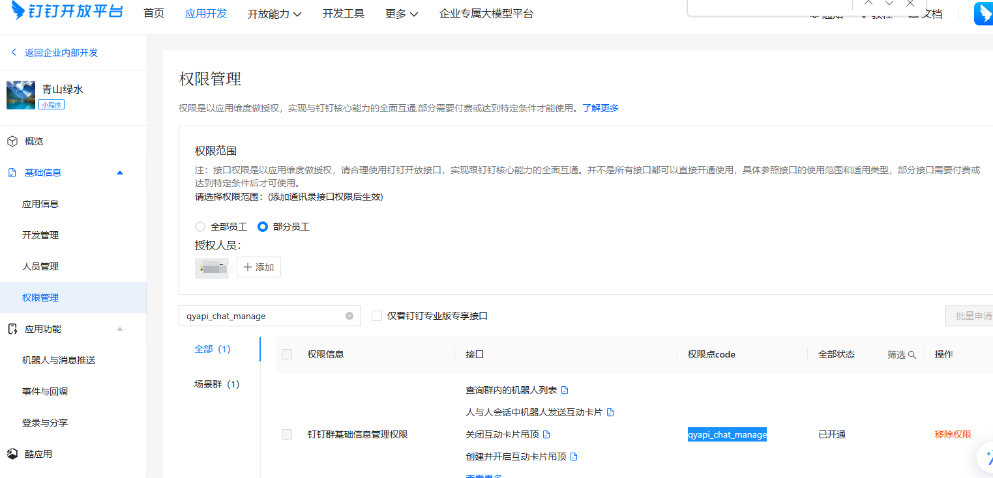This screenshot has height=478, width=993.
Task: Collapse the 应用功能 section arrow
Action: [119, 329]
